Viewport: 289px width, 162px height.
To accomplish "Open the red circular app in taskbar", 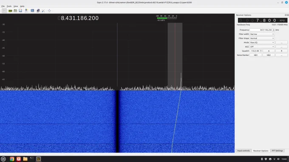I will pos(19,159).
